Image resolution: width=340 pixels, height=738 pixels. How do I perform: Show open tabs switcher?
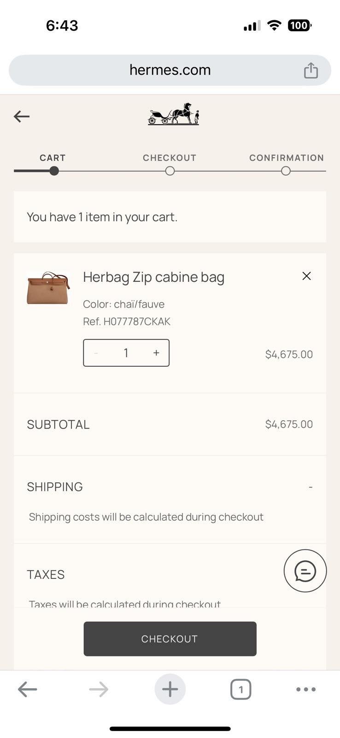(x=240, y=690)
